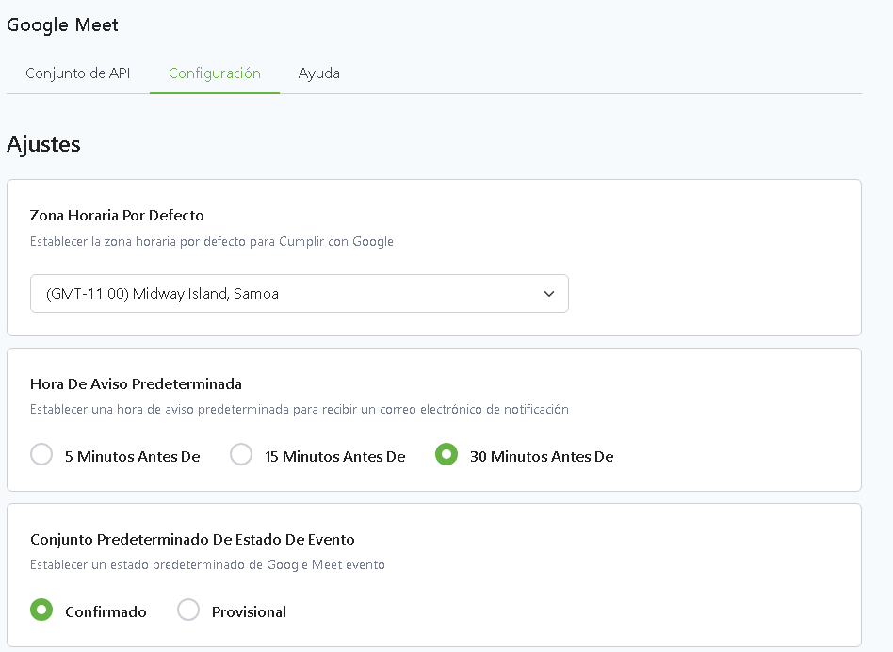
Task: Go to the Ayuda tab
Action: (319, 73)
